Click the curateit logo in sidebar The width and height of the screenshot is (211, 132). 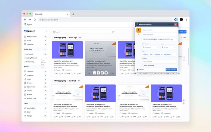coord(30,31)
